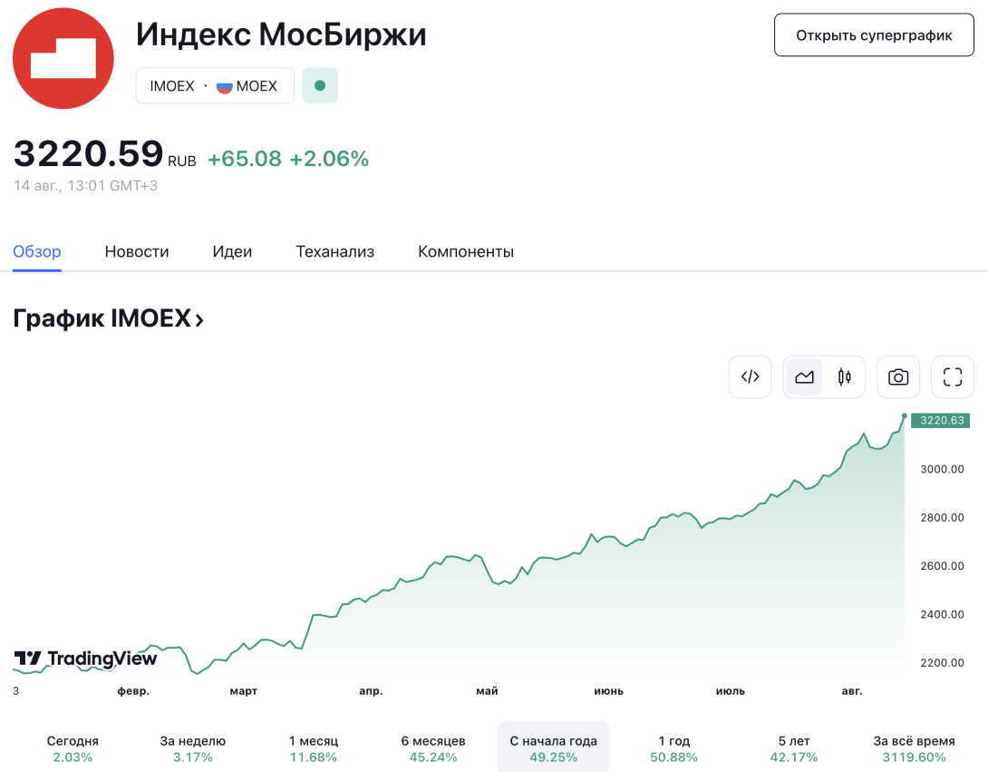The image size is (988, 772).
Task: Open the Компоненты tab
Action: (466, 251)
